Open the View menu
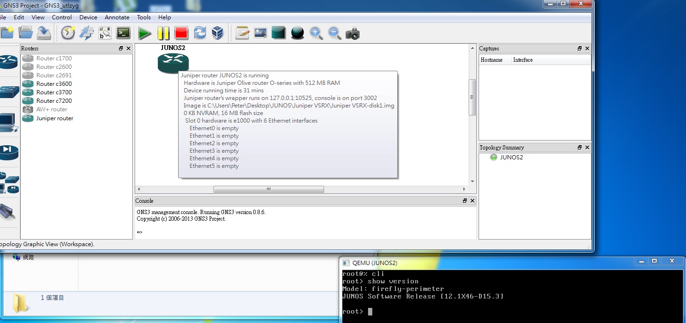Image resolution: width=686 pixels, height=323 pixels. tap(38, 17)
